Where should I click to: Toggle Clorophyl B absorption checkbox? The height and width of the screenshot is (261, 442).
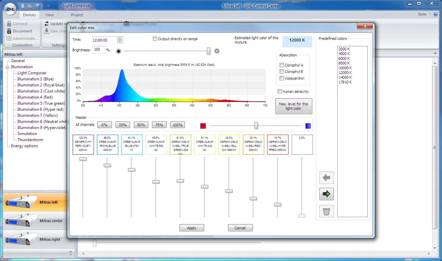pyautogui.click(x=281, y=72)
